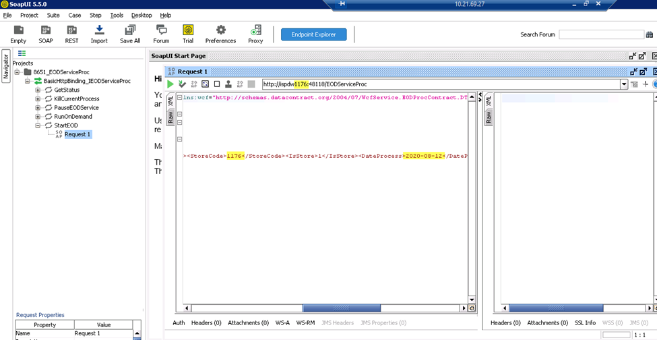Click the grey stop square cancel icon
The width and height of the screenshot is (657, 340).
coord(251,84)
